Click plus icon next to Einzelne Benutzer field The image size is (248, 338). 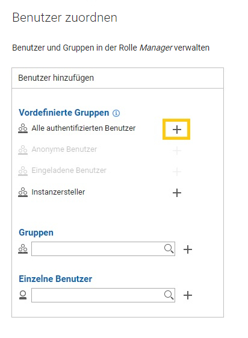(x=188, y=295)
